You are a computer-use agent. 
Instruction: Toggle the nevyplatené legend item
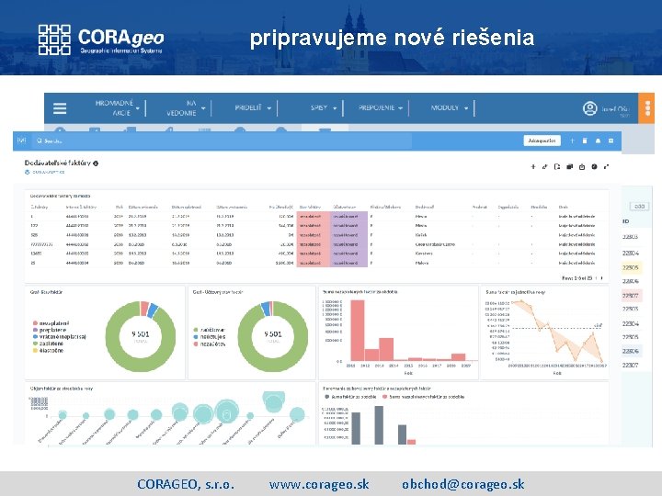[x=51, y=323]
